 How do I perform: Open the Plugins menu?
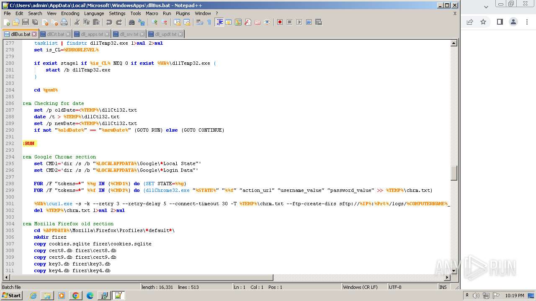click(183, 13)
